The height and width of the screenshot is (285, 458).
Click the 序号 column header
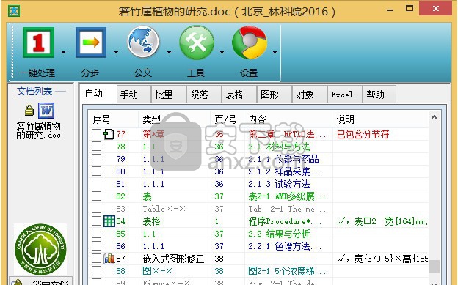click(113, 119)
